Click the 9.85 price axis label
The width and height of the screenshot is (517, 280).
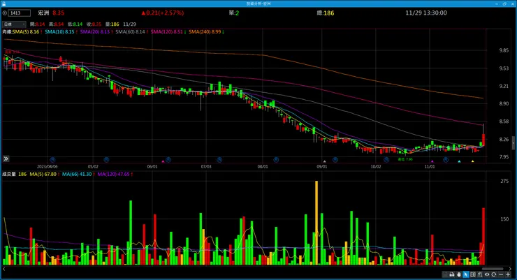point(504,50)
